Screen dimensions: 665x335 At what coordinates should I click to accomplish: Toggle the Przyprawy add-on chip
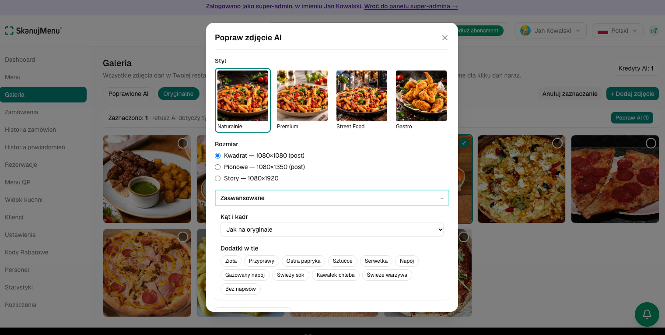[x=262, y=261]
